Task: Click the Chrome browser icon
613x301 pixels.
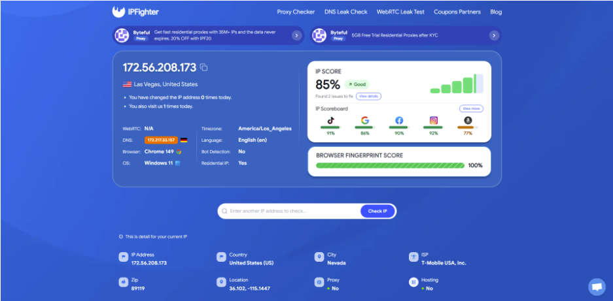Action: [179, 151]
